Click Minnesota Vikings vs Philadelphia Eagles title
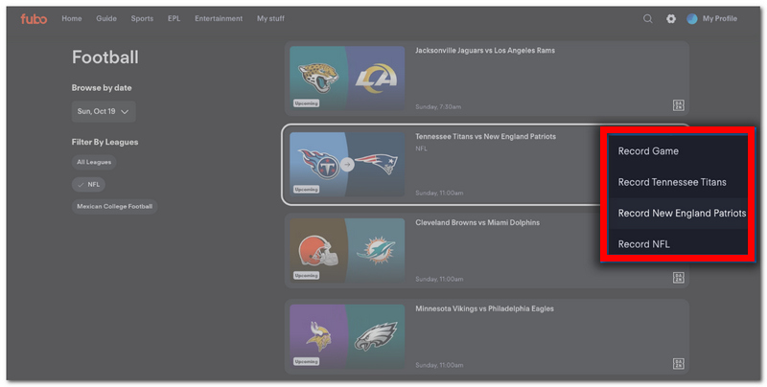This screenshot has height=387, width=767. (x=484, y=308)
